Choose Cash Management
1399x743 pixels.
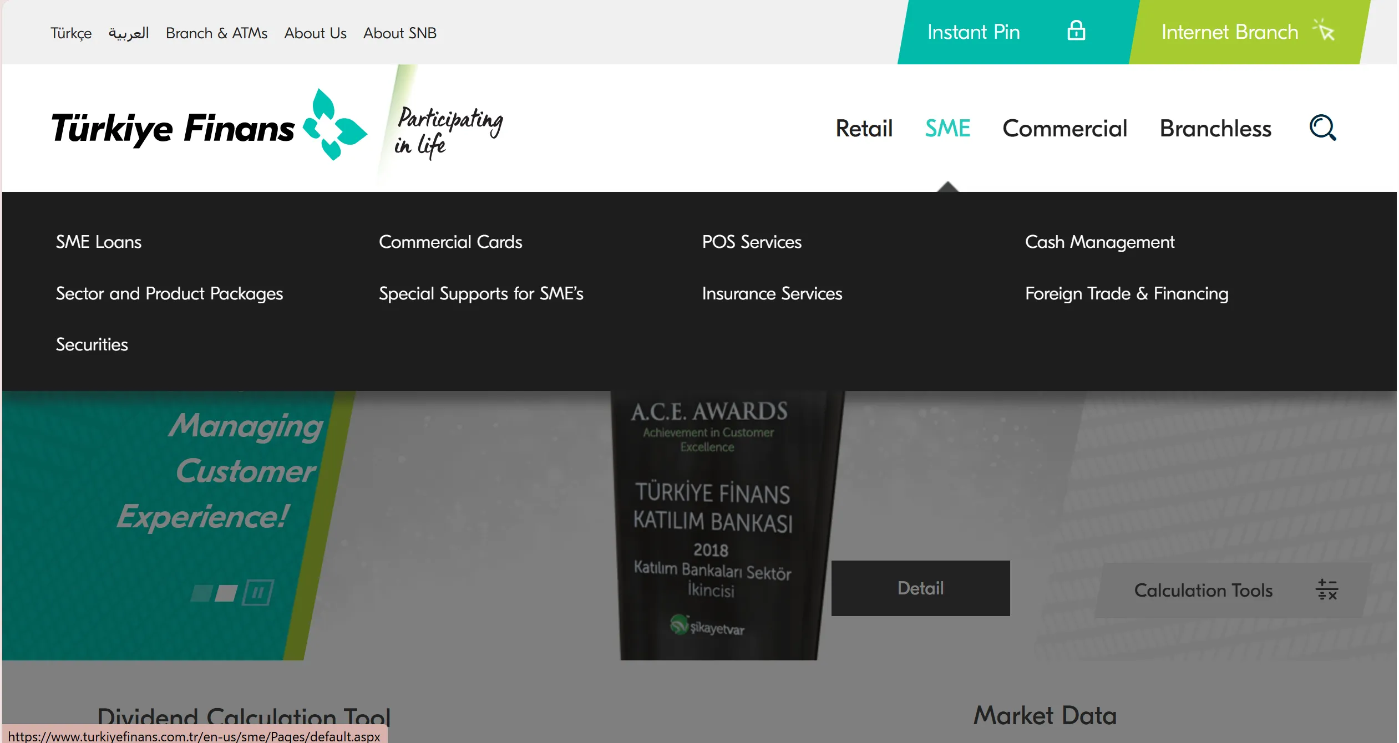point(1099,242)
